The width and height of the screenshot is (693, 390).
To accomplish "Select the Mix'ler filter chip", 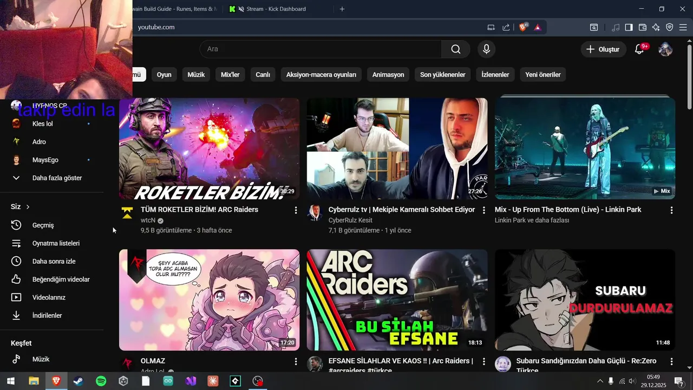I will [x=230, y=75].
